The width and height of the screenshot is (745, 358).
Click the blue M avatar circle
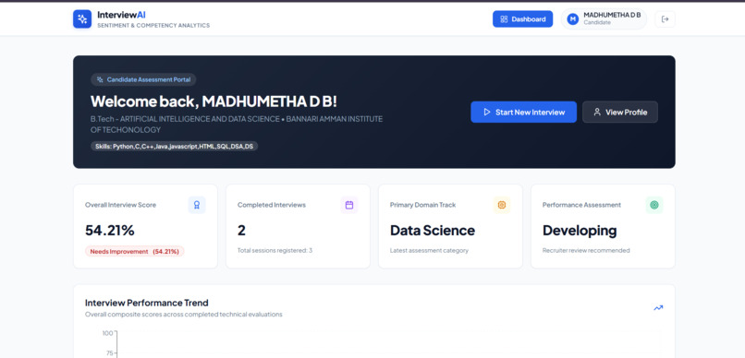573,19
